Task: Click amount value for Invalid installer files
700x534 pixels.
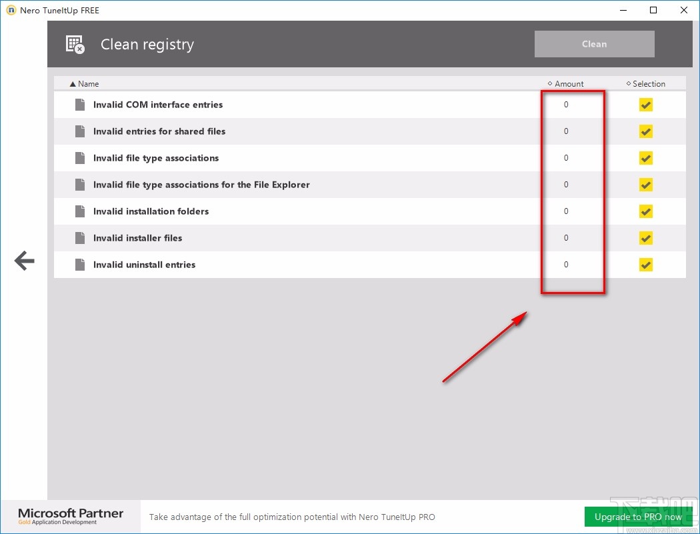Action: click(565, 238)
